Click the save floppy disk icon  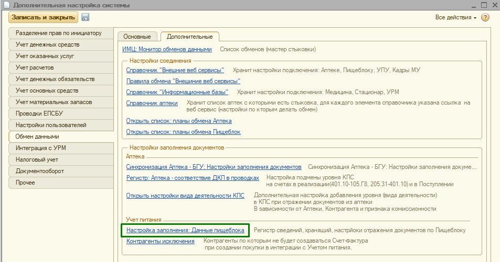[x=86, y=18]
